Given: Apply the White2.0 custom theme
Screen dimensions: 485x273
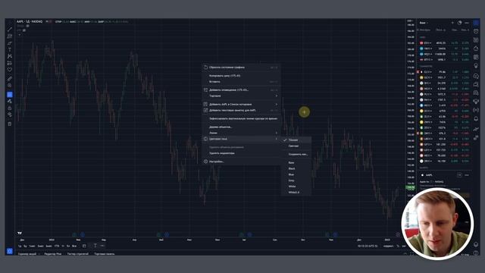Looking at the screenshot, I should tap(296, 192).
